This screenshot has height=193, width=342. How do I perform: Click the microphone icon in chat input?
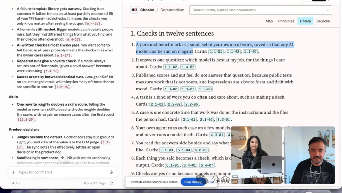coord(111,172)
